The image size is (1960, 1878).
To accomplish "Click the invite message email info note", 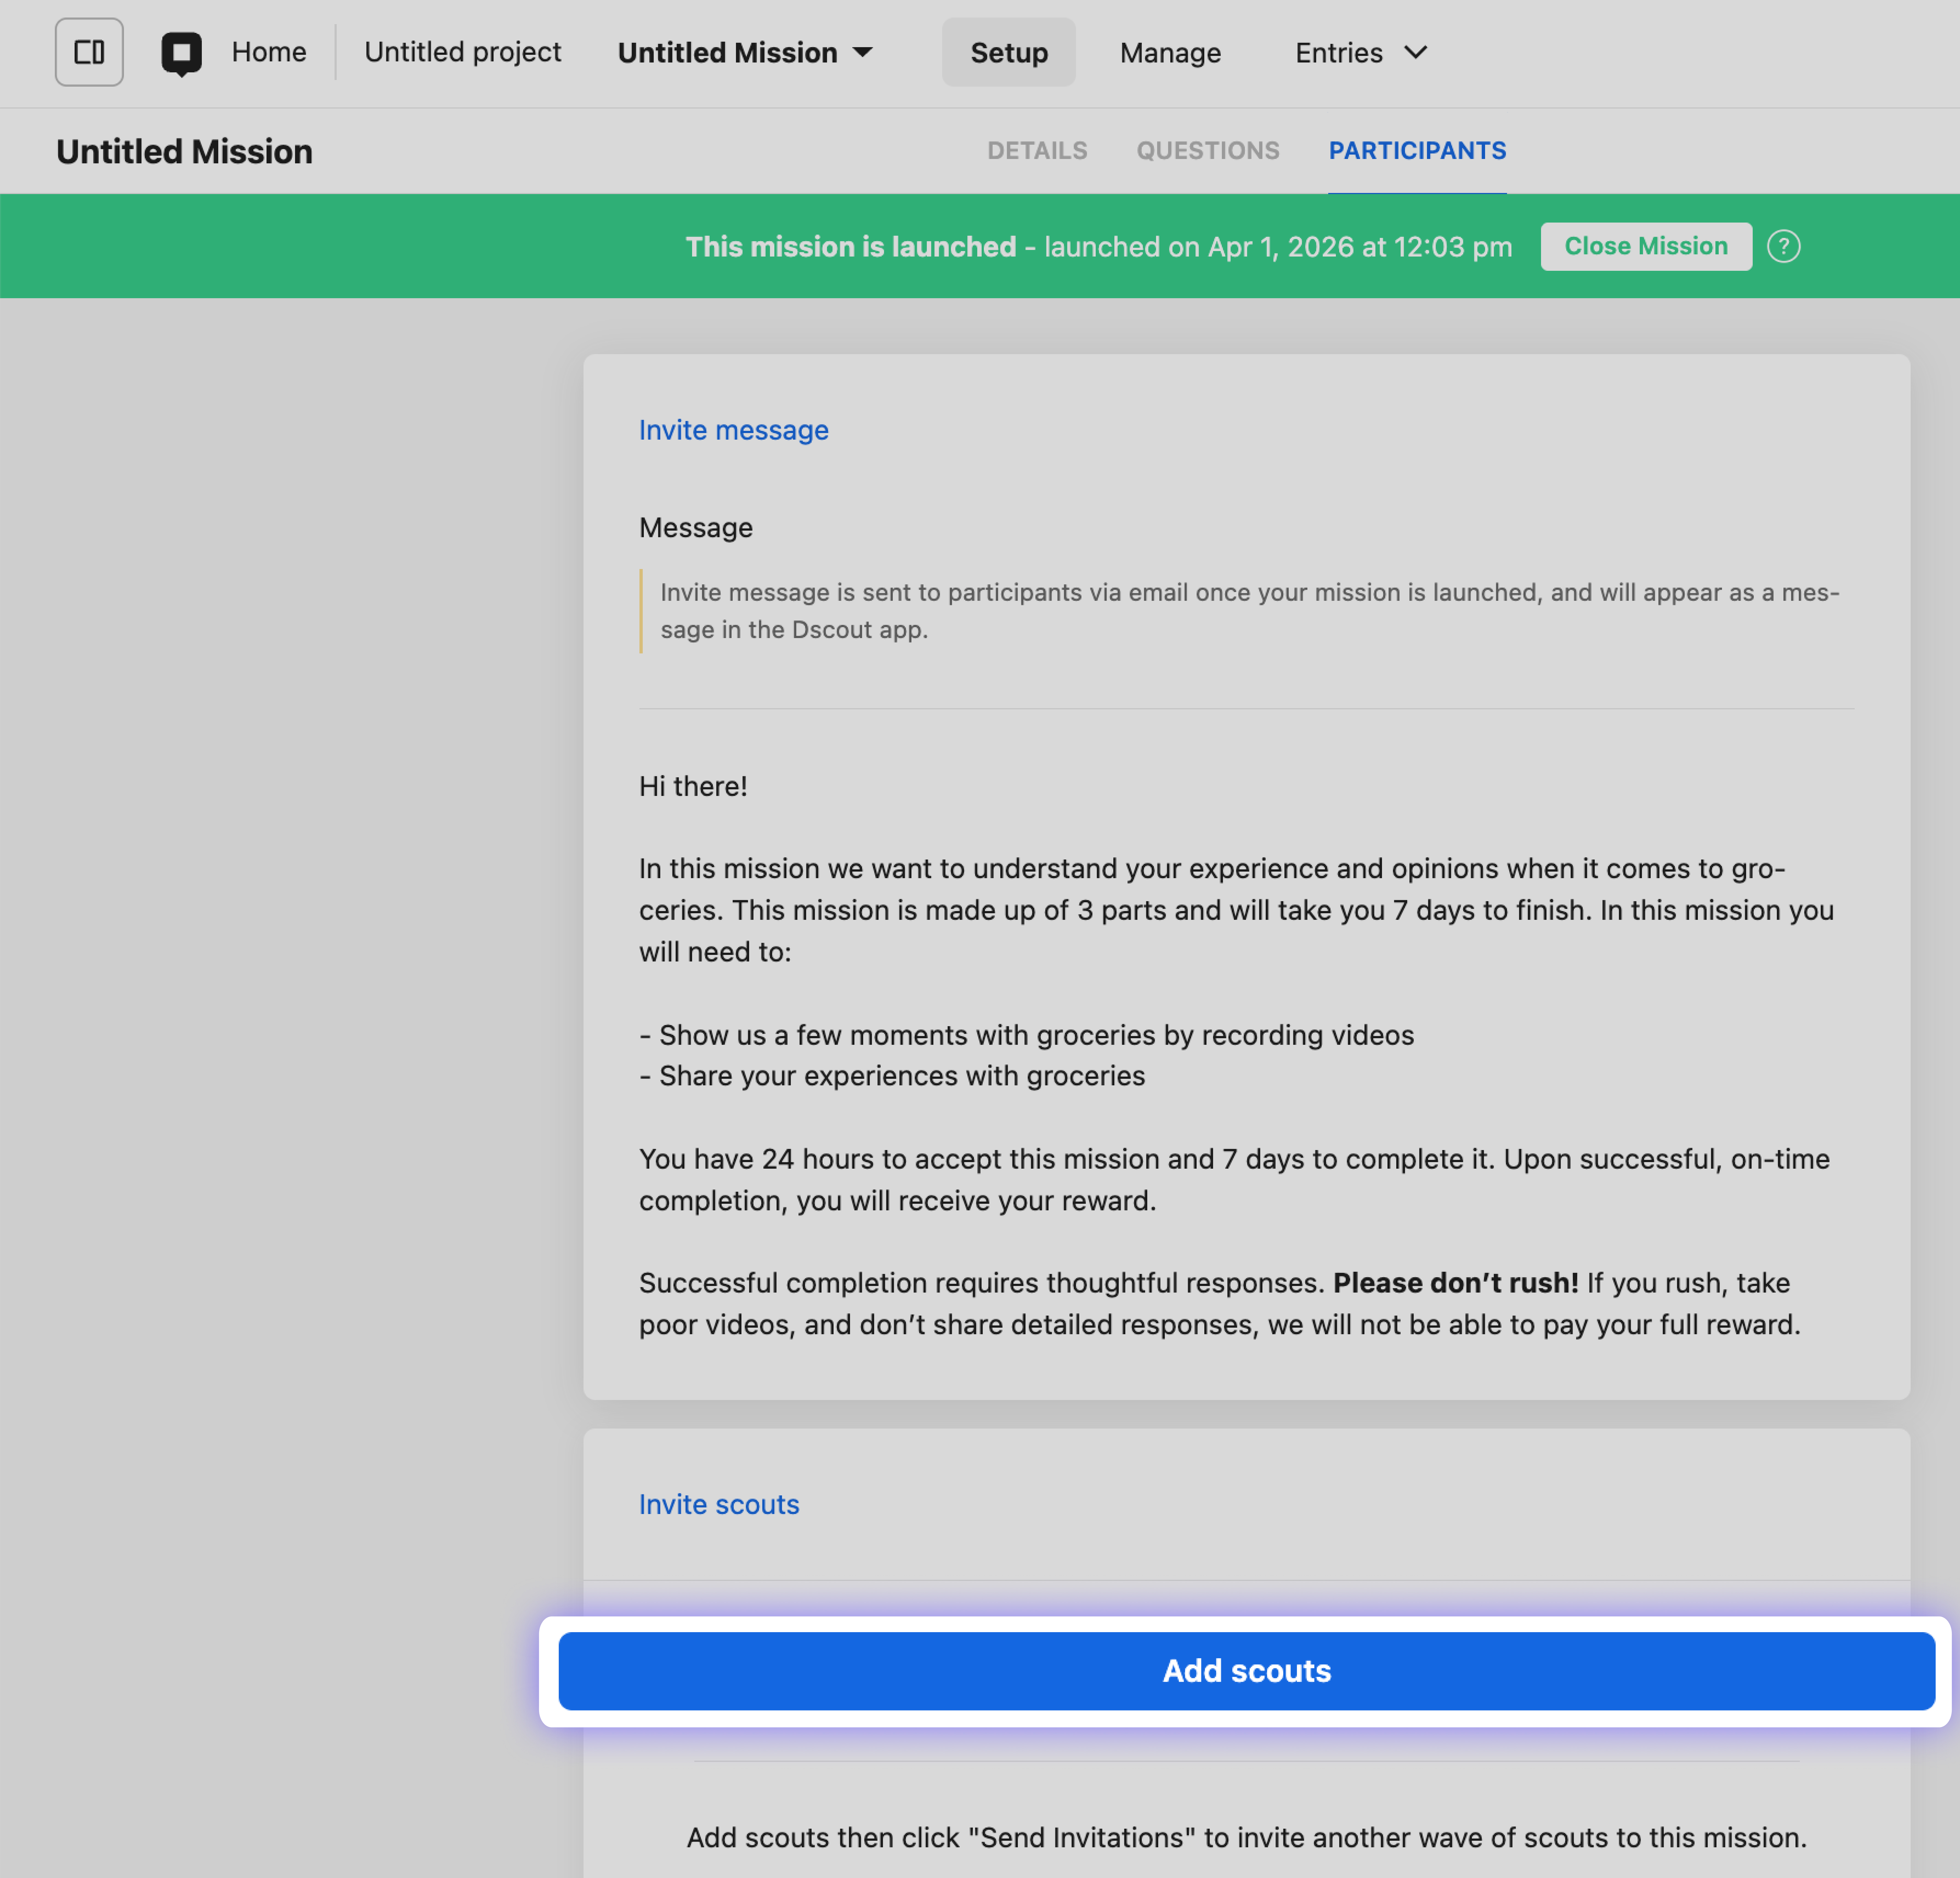I will (x=1248, y=611).
